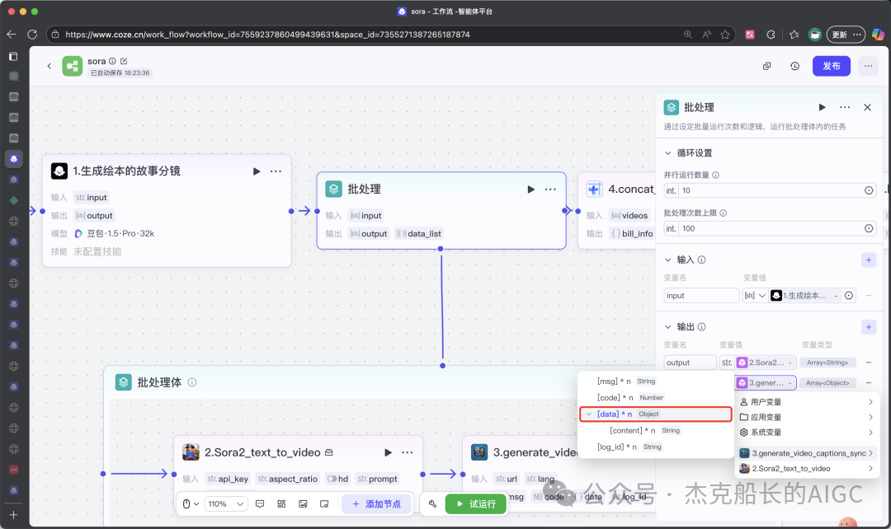Collapse the 输入 section in panel
The image size is (891, 529).
coord(668,260)
